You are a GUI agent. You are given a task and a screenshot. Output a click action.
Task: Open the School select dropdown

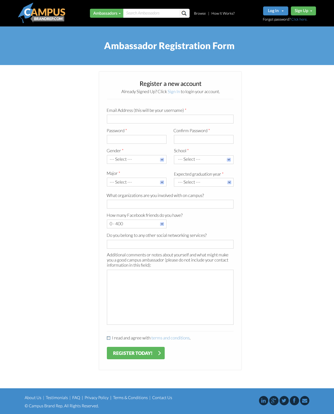pos(204,160)
